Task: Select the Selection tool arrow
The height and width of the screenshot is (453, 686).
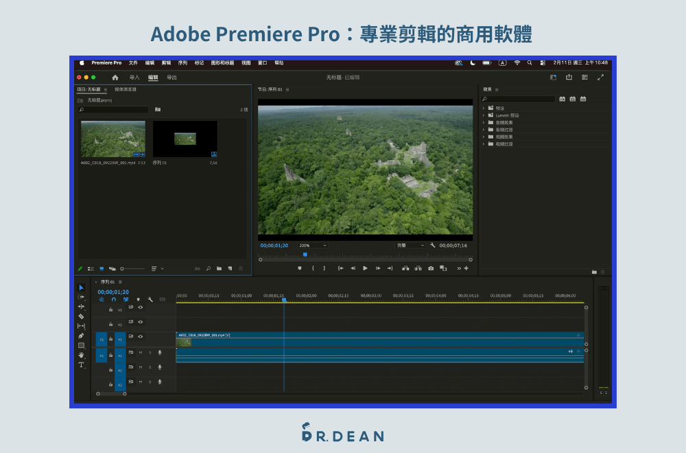Action: pos(81,288)
